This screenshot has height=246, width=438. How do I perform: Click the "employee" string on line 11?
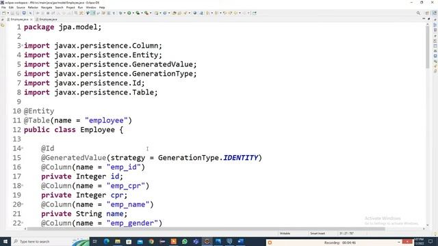pos(106,120)
